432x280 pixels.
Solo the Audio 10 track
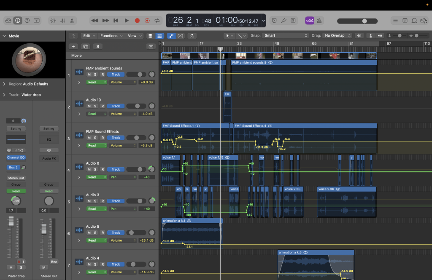pos(95,106)
